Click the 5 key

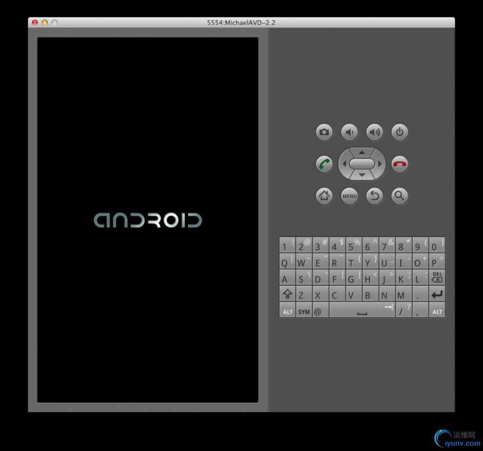coord(354,245)
